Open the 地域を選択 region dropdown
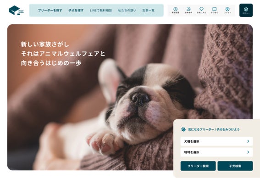 (x=216, y=152)
